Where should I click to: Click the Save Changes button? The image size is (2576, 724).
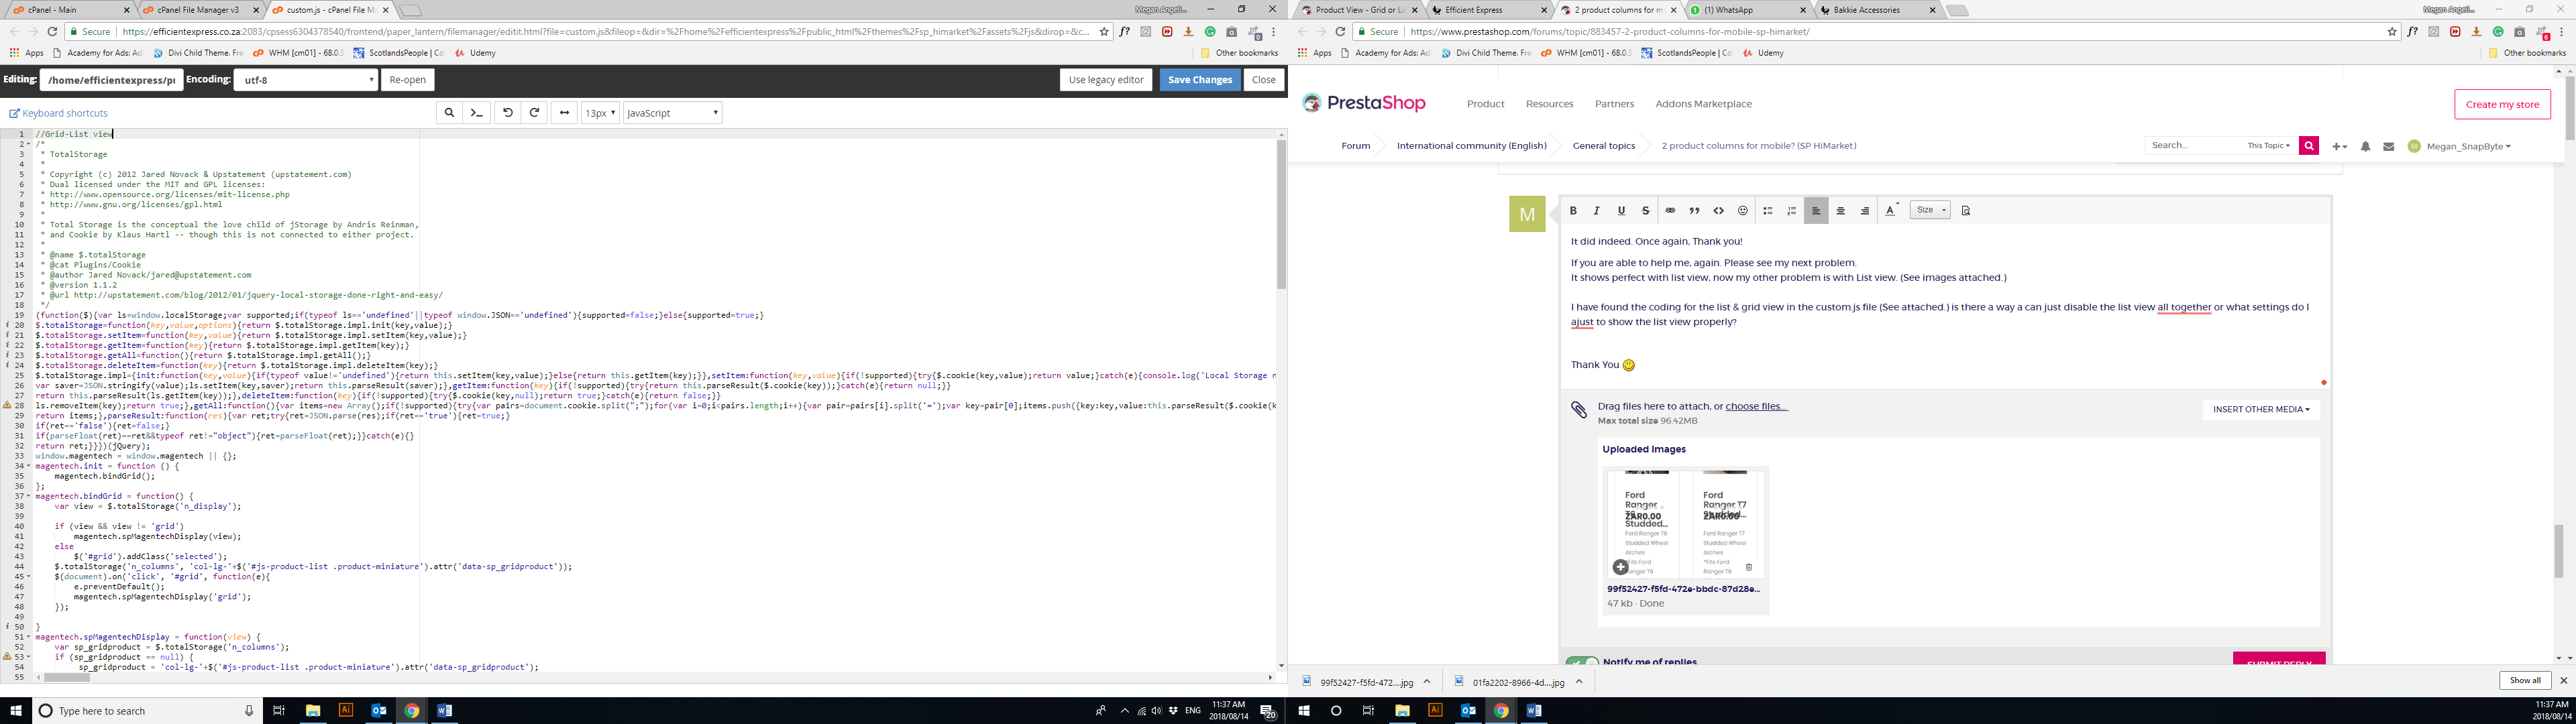coord(1199,80)
